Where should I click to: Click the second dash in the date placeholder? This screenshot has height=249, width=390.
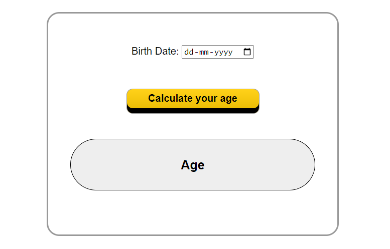[211, 52]
